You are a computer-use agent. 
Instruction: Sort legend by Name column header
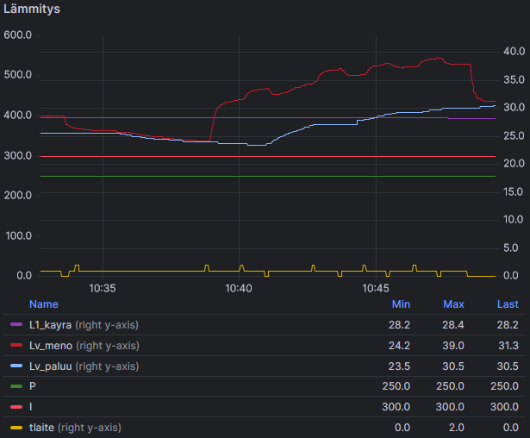[x=43, y=304]
